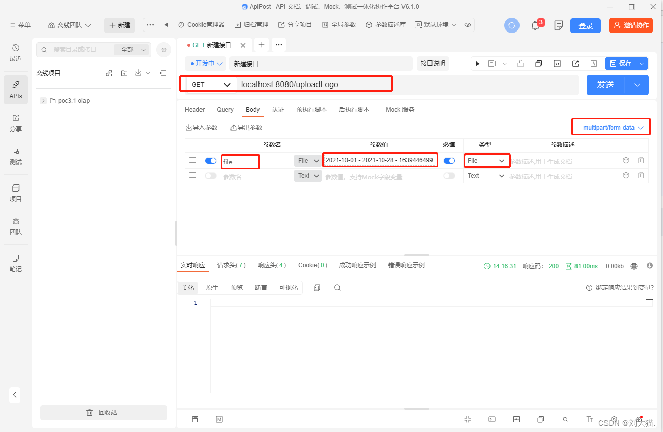Click the global response preview eye icon
663x432 pixels.
[x=467, y=24]
